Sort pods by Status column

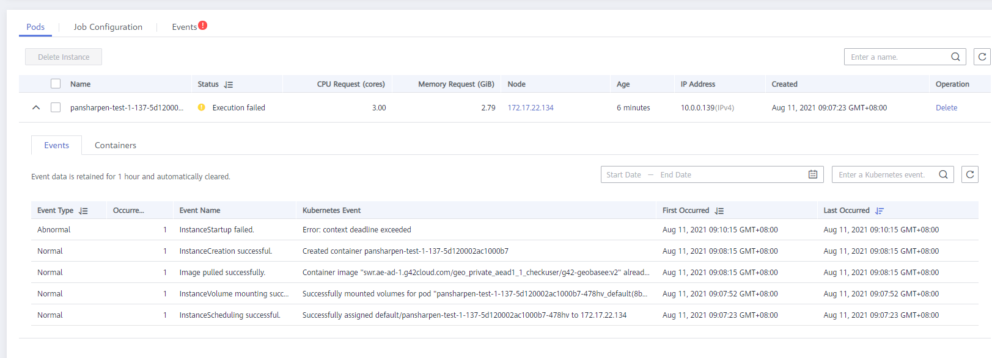[229, 85]
